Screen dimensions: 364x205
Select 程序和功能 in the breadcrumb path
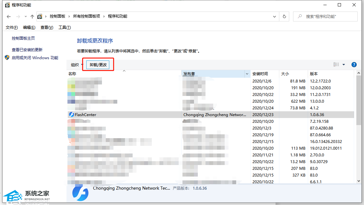[x=118, y=16]
